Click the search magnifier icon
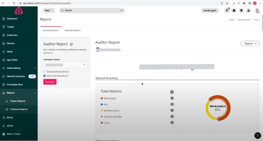 pos(62,11)
